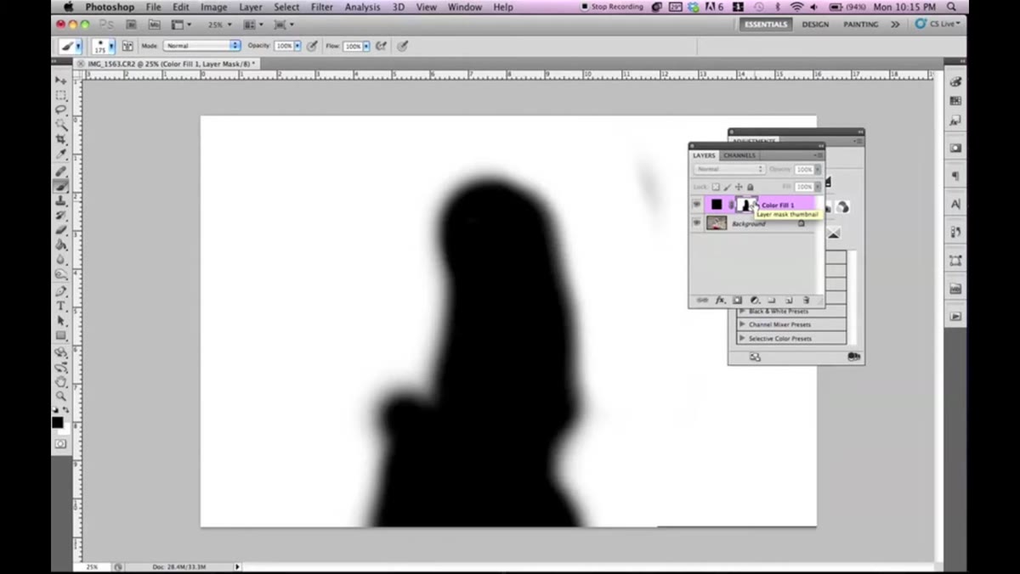Click the Create new layer icon
Screen dimensions: 1020x574
tap(788, 300)
